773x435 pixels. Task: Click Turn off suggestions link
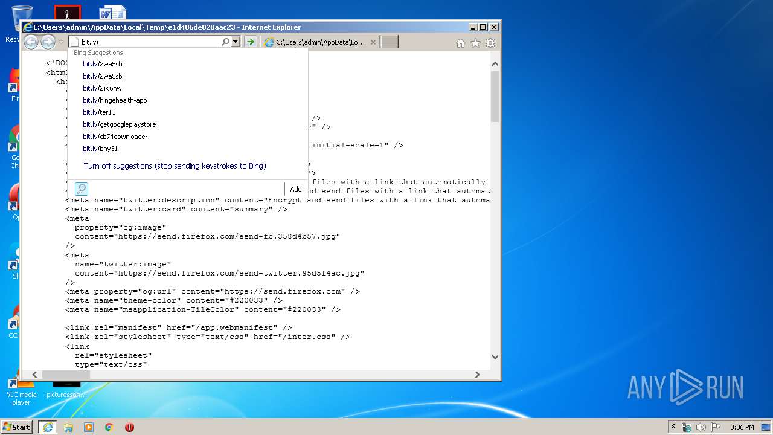click(x=175, y=166)
